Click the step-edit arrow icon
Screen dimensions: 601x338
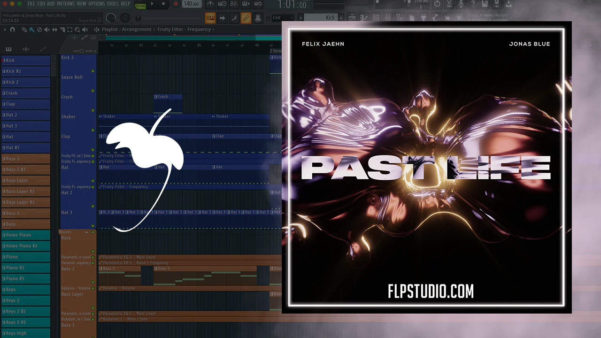coord(222,18)
